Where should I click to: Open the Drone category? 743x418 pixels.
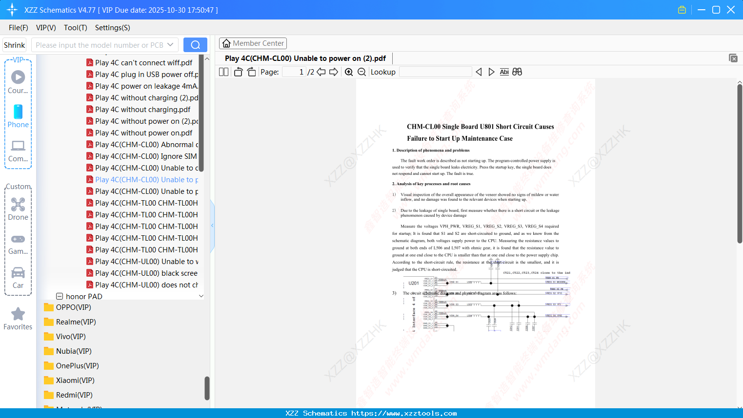coord(18,209)
